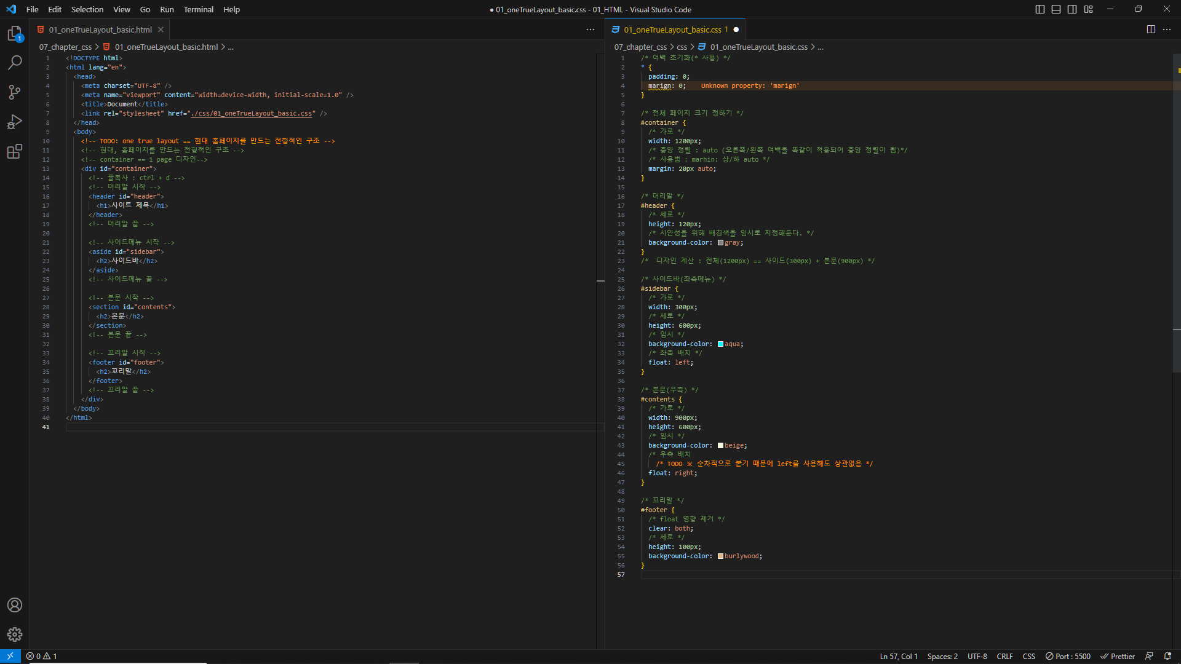Open the Terminal menu
Image resolution: width=1181 pixels, height=664 pixels.
point(198,9)
